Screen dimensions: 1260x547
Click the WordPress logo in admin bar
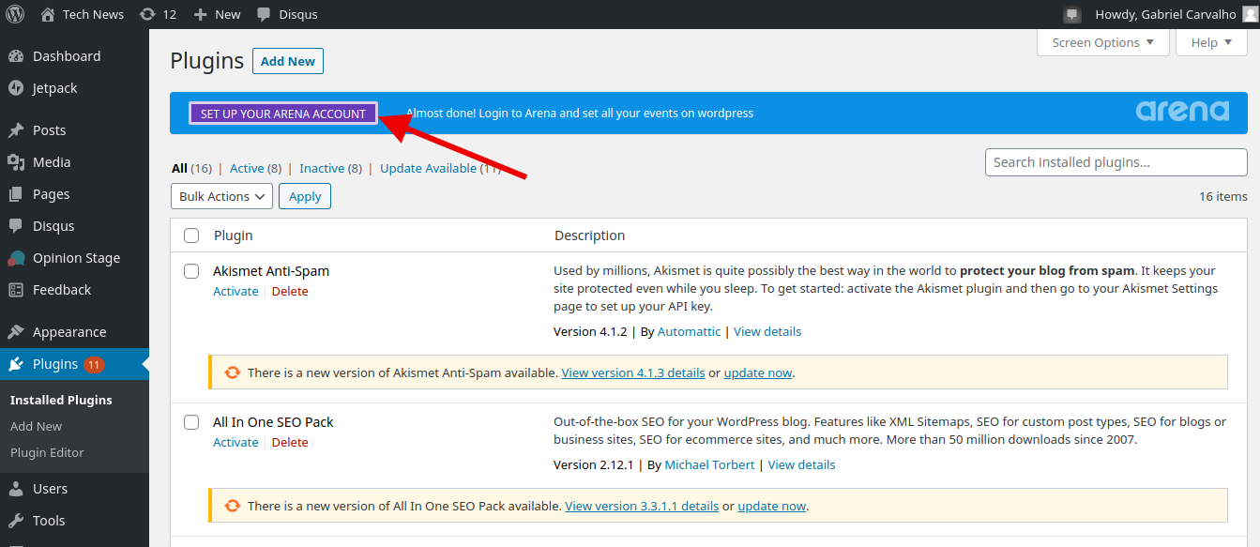(15, 14)
